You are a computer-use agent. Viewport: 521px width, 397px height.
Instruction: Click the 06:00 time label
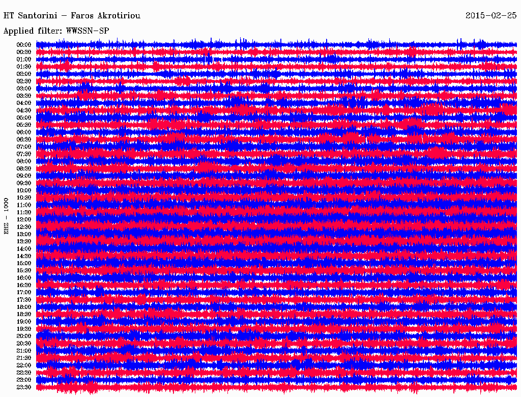(x=24, y=132)
